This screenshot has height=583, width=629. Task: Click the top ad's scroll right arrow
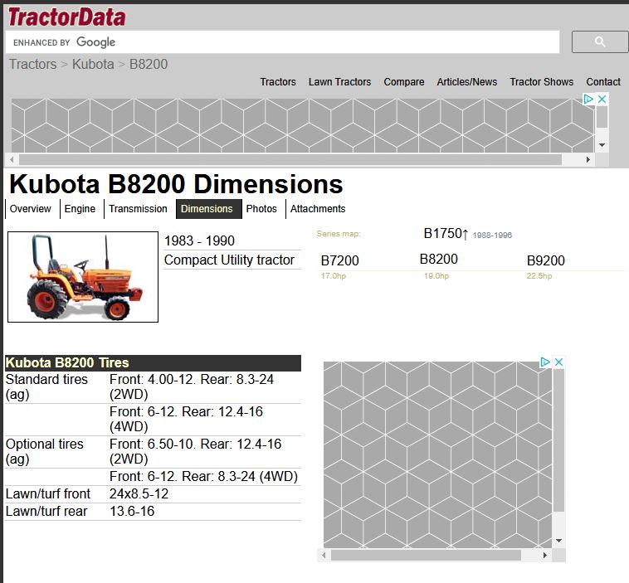[x=588, y=159]
